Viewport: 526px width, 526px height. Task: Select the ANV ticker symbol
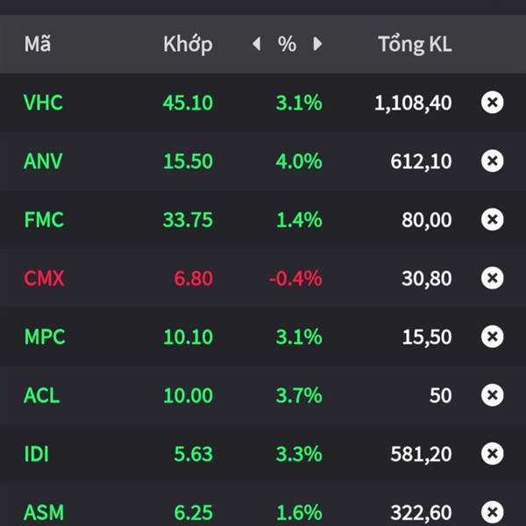43,161
